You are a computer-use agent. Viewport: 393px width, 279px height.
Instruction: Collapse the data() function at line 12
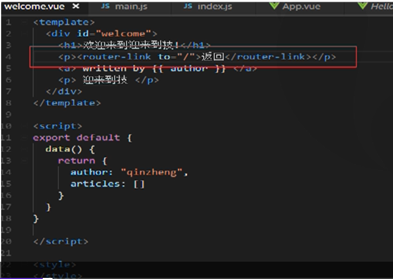[24, 149]
